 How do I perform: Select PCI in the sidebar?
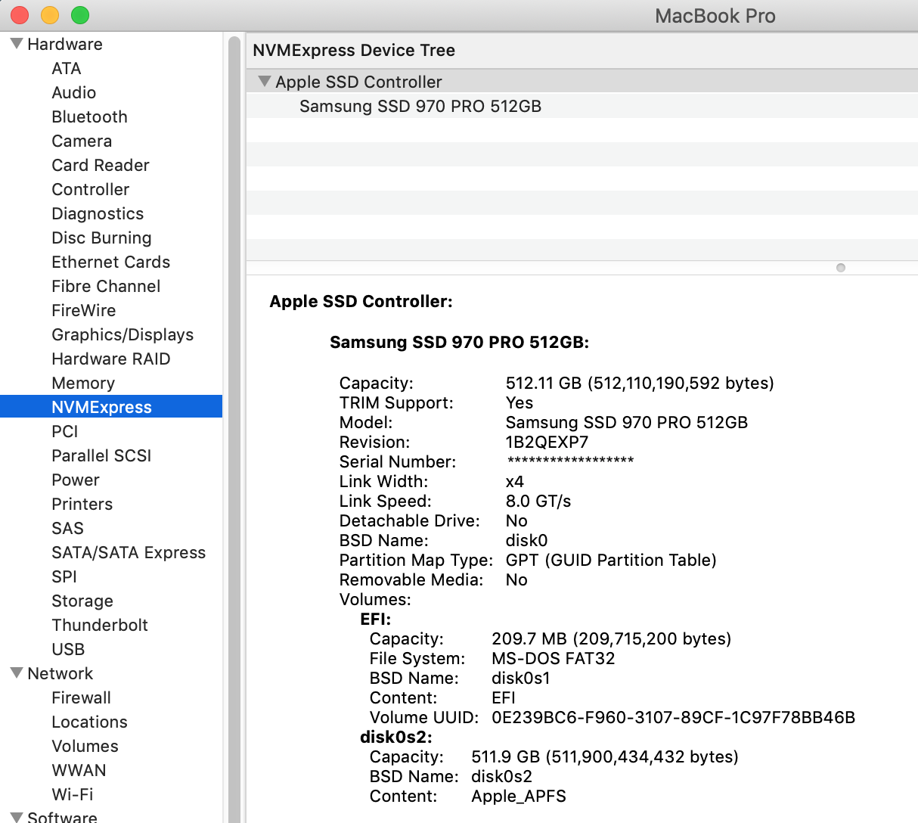click(65, 431)
